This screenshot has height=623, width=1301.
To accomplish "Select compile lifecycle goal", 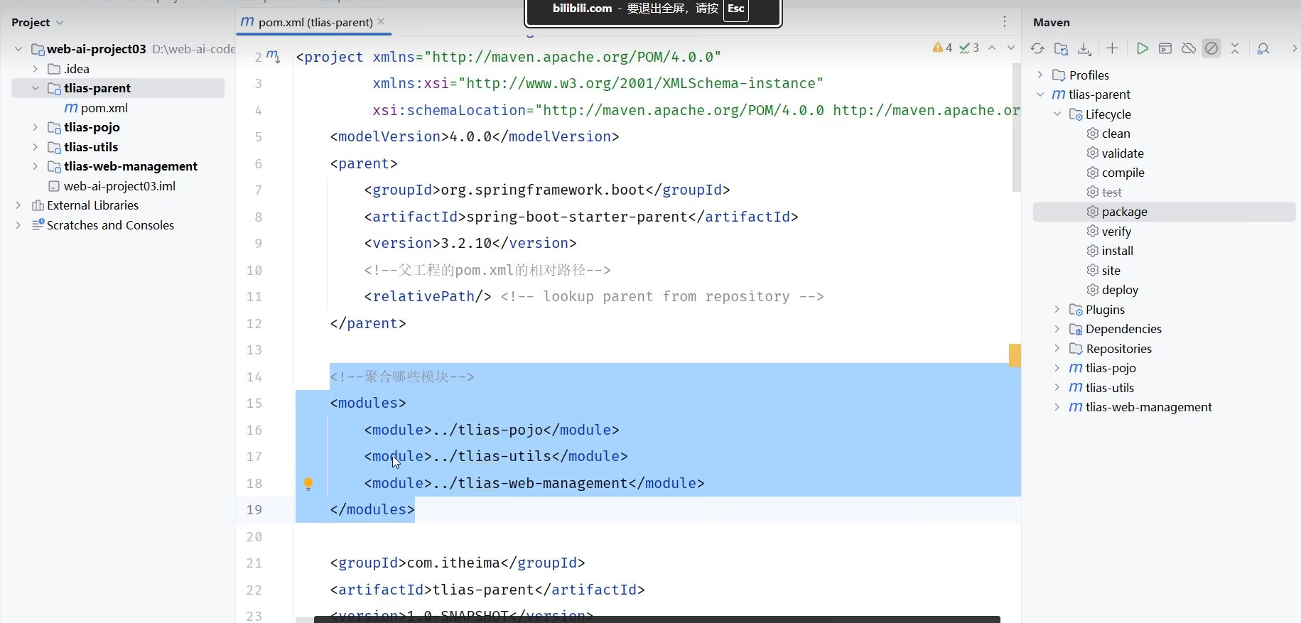I will click(1116, 173).
